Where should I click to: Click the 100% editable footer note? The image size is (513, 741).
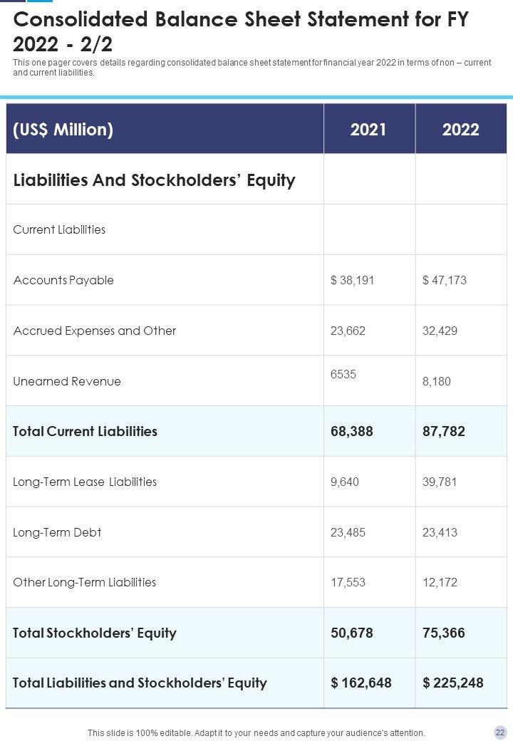click(x=256, y=732)
